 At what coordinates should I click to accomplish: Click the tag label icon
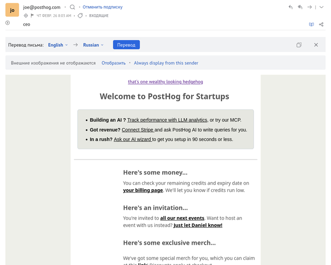80,16
